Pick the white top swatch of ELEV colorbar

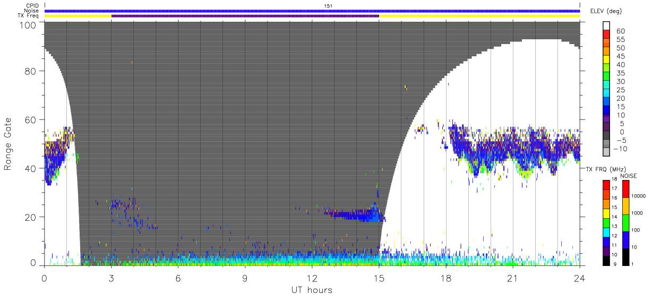(606, 25)
